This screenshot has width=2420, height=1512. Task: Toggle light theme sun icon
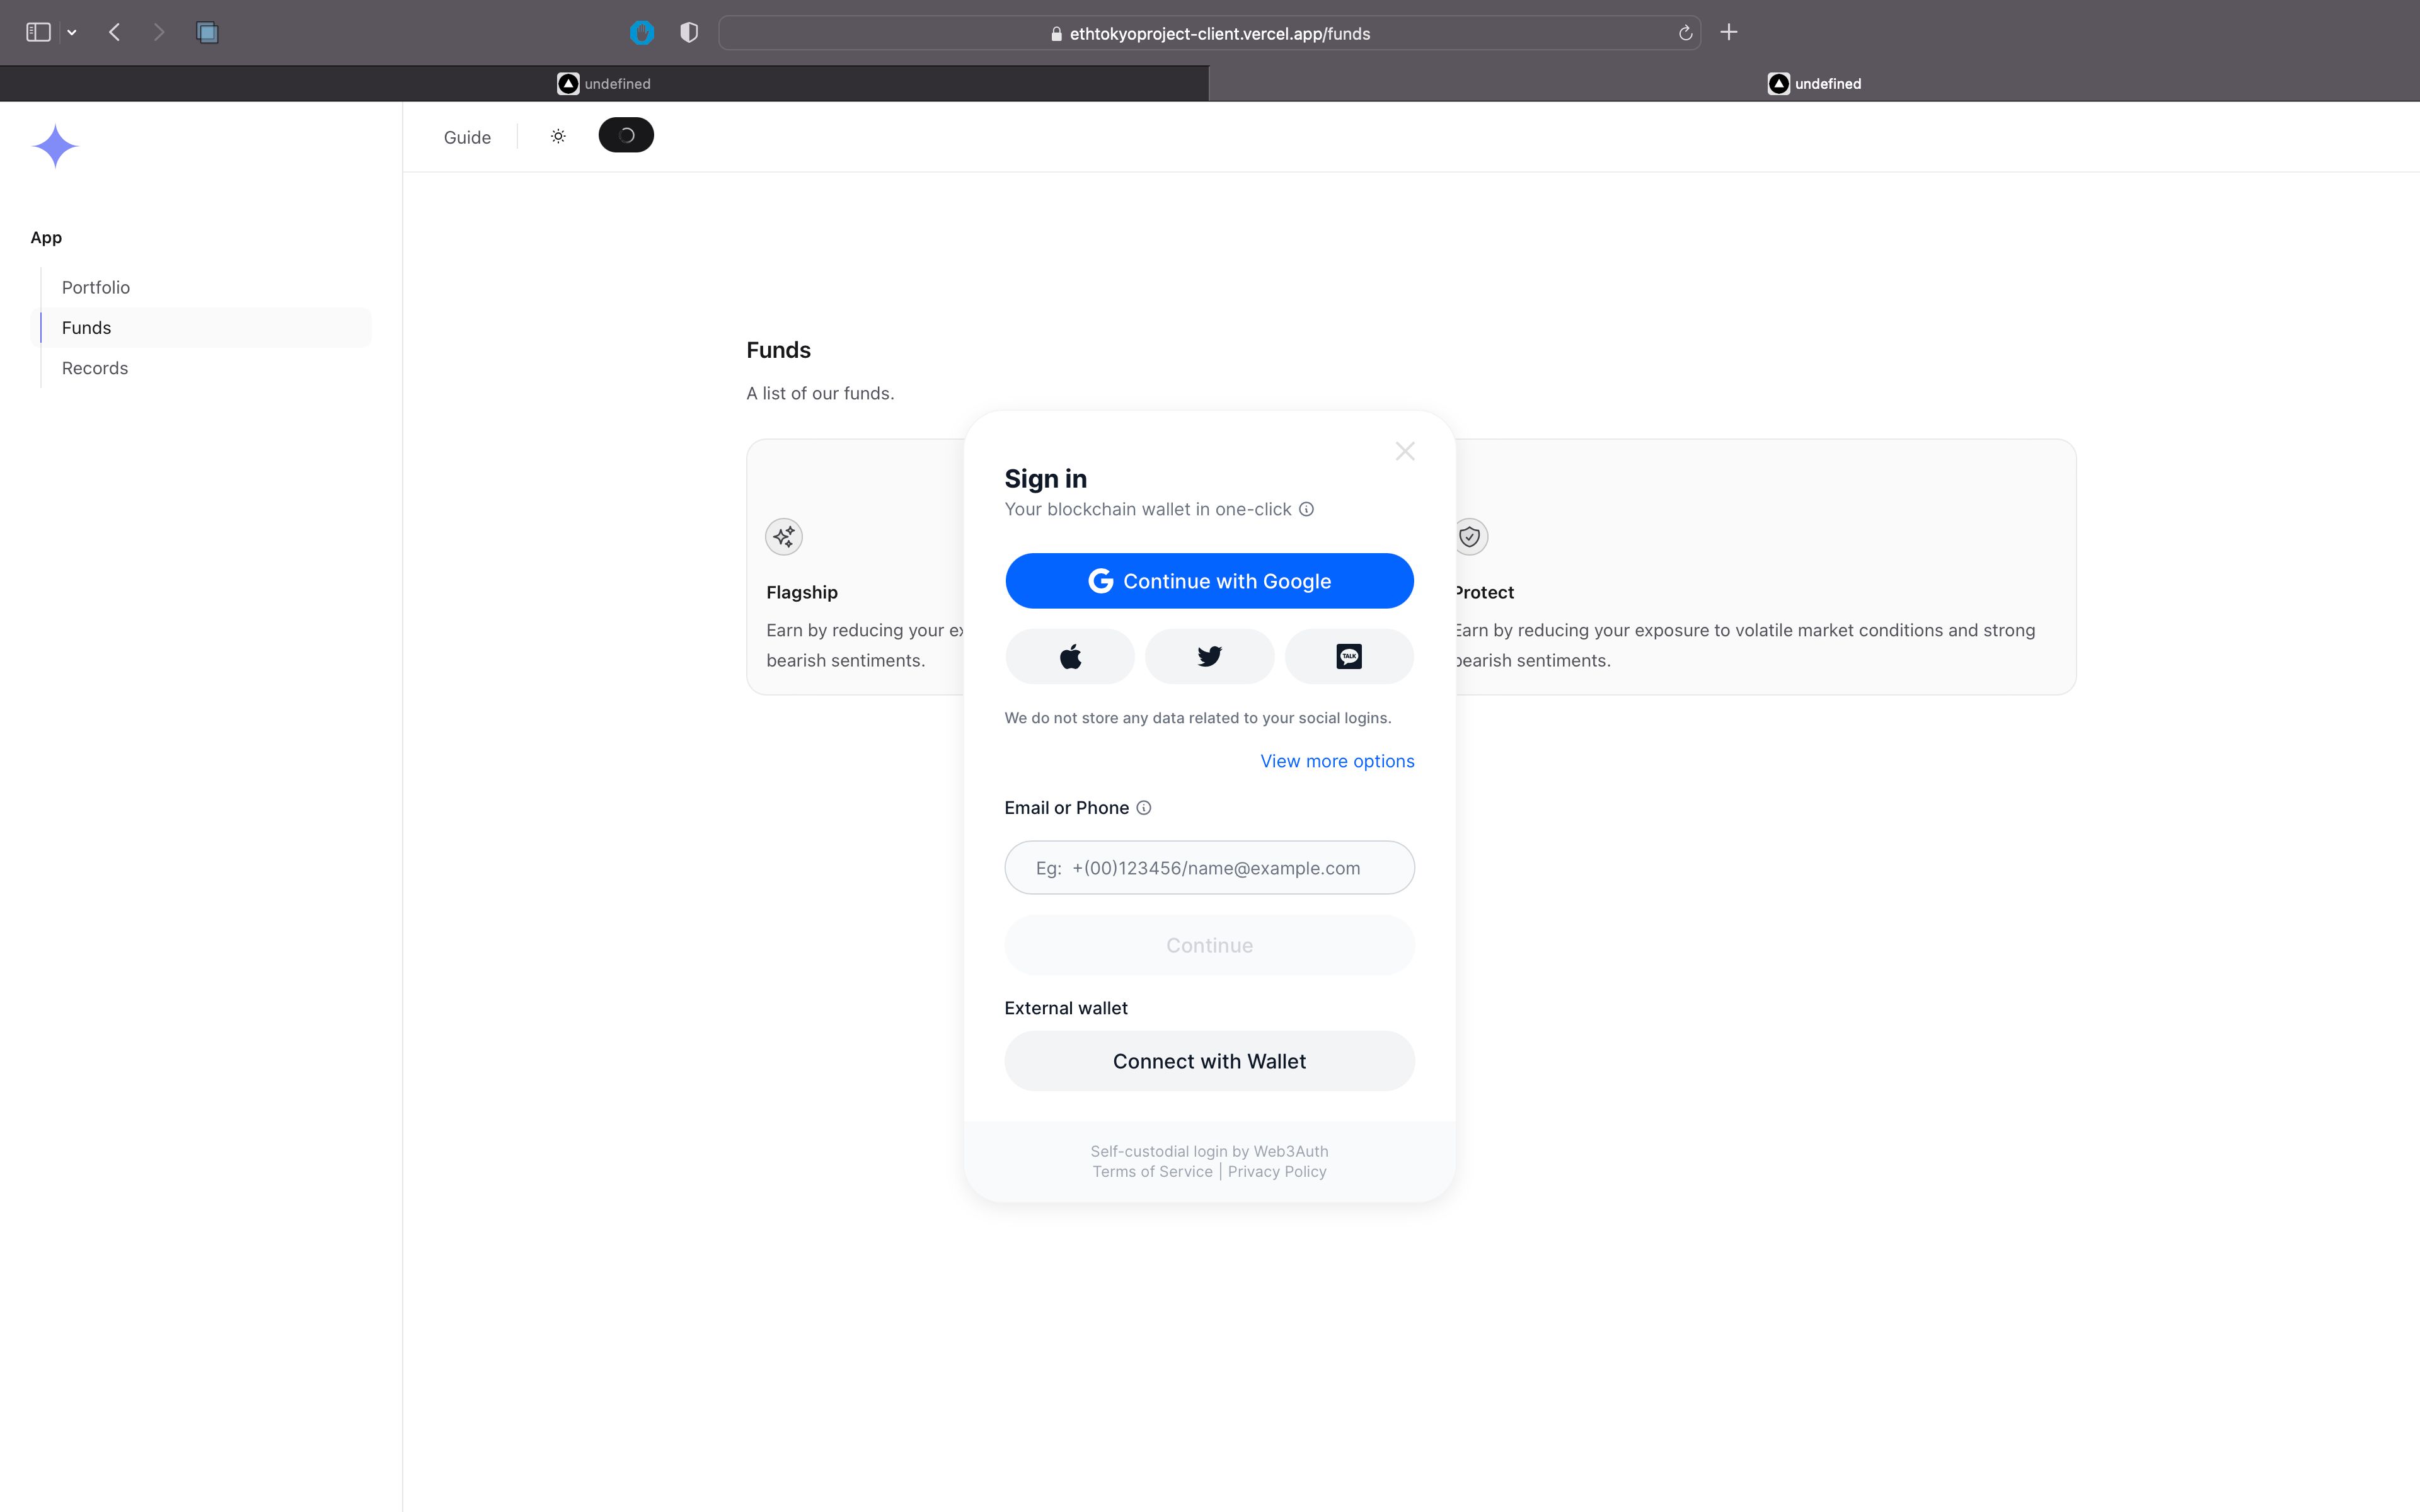click(558, 136)
